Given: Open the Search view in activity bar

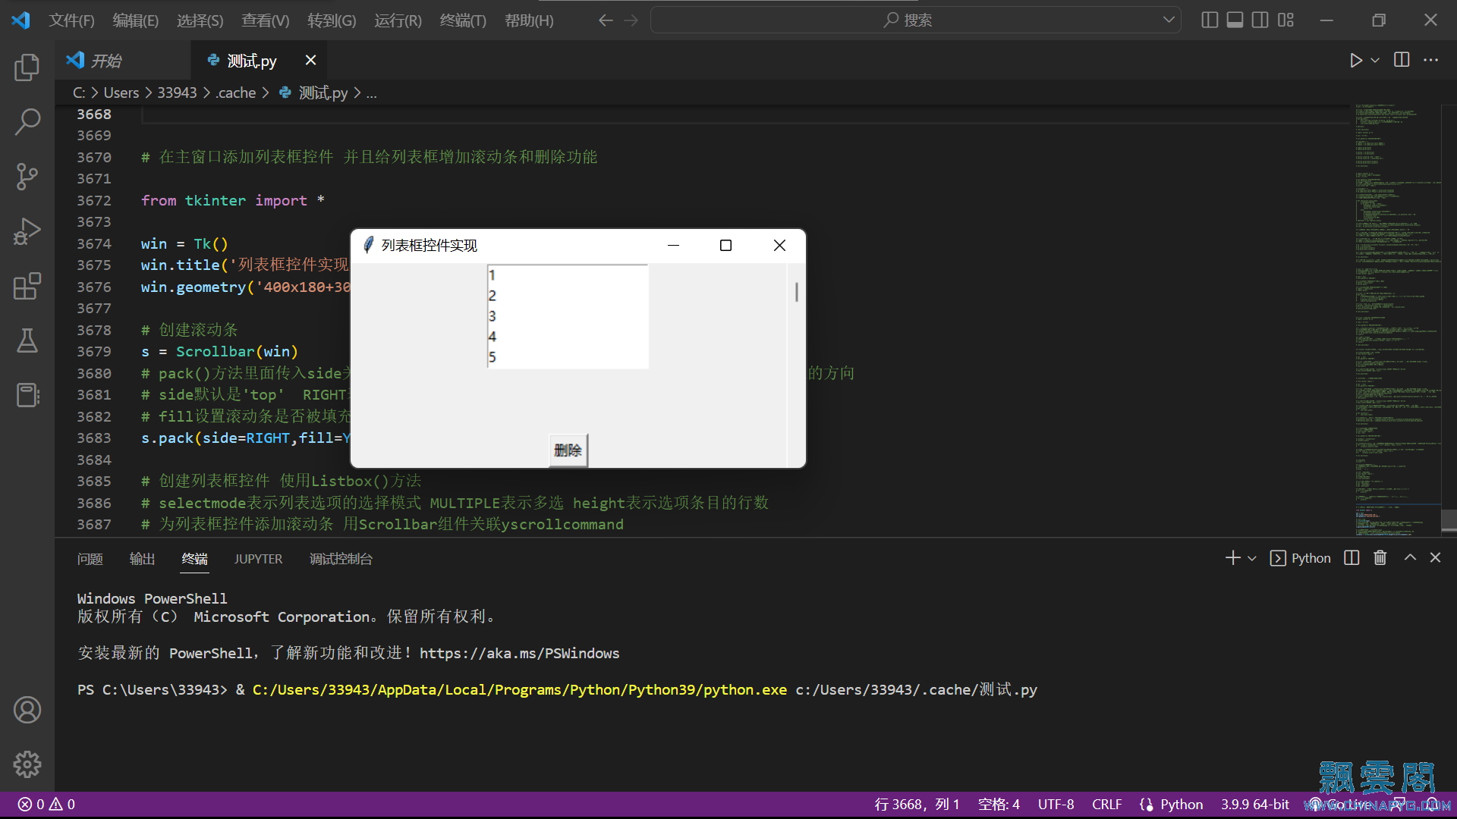Looking at the screenshot, I should click(27, 121).
